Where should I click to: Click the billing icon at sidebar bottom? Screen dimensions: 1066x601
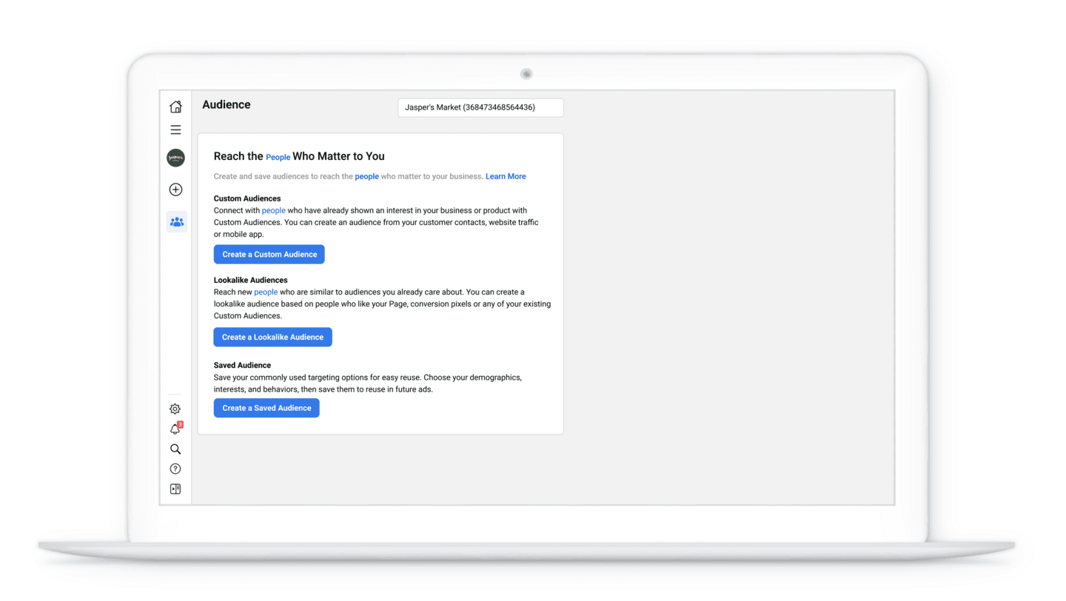point(175,488)
